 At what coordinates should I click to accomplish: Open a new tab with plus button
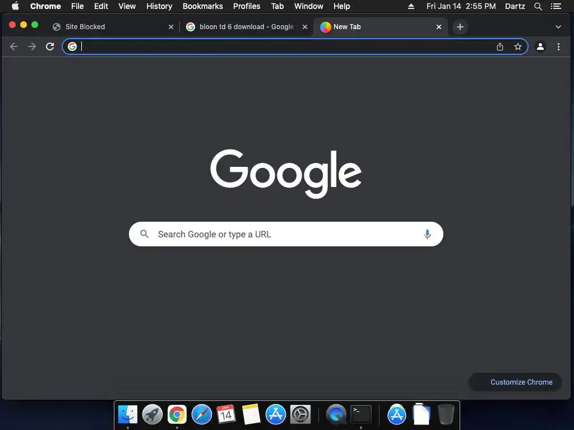pos(460,27)
